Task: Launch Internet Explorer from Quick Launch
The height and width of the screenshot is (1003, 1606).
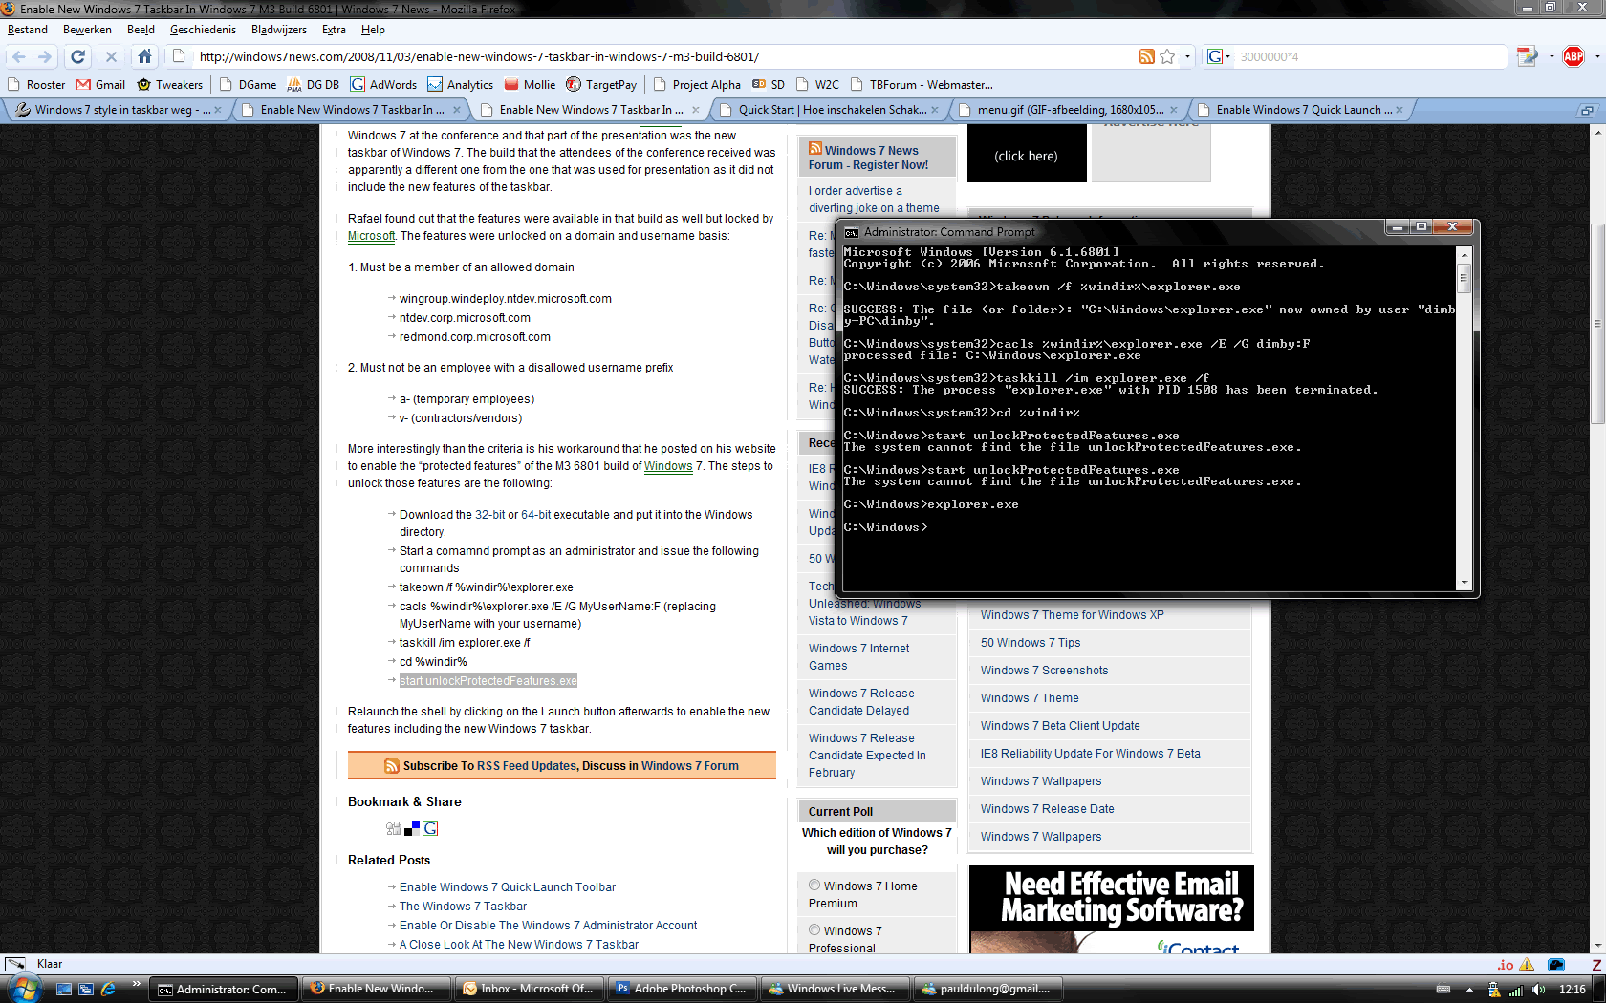Action: (x=108, y=990)
